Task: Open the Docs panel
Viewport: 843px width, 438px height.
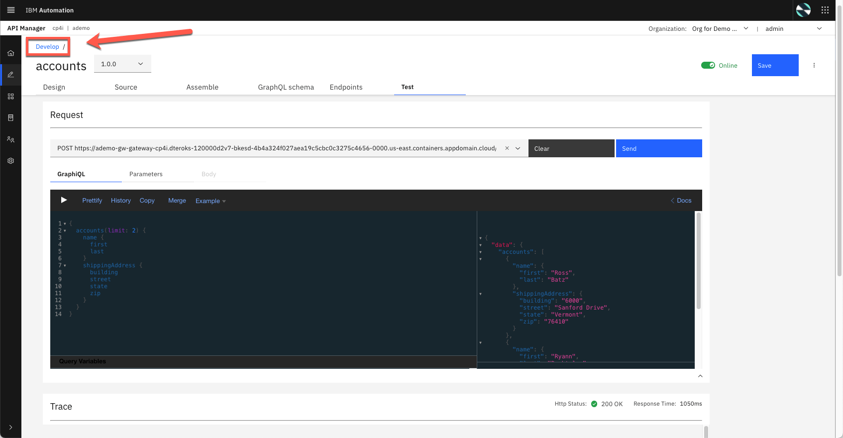Action: (x=681, y=201)
